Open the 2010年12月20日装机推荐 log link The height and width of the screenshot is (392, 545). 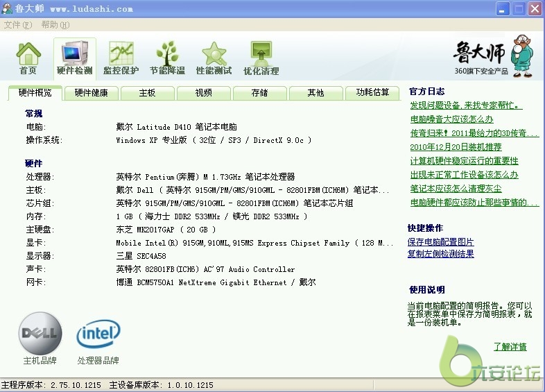456,147
